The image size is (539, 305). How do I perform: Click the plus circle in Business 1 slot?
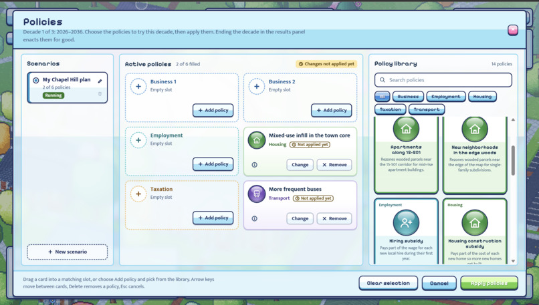138,87
